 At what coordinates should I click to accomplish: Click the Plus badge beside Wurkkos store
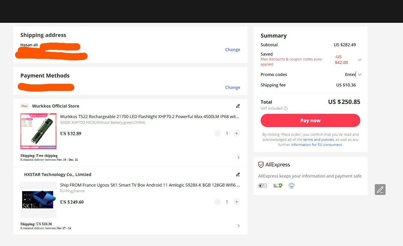pos(25,106)
